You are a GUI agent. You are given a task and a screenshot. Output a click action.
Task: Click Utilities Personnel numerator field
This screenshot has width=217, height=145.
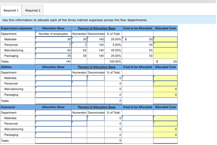point(79,83)
